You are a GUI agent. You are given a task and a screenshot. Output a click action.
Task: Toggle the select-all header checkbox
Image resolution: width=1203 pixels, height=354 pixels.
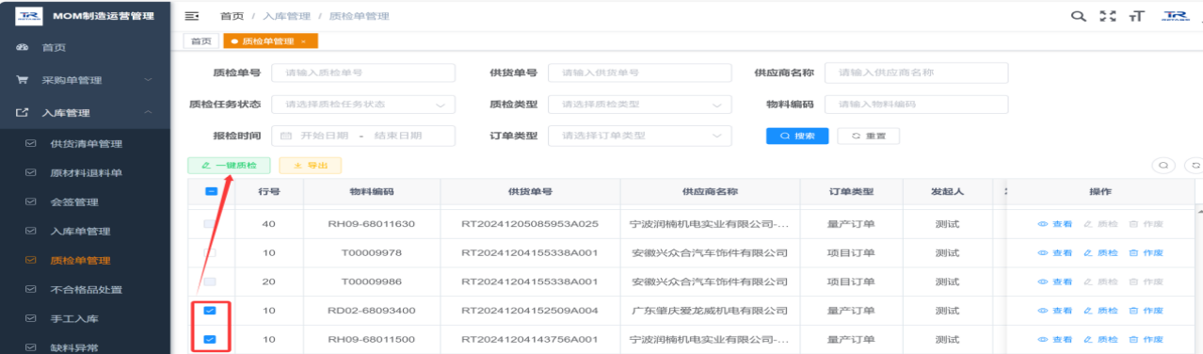tap(212, 192)
